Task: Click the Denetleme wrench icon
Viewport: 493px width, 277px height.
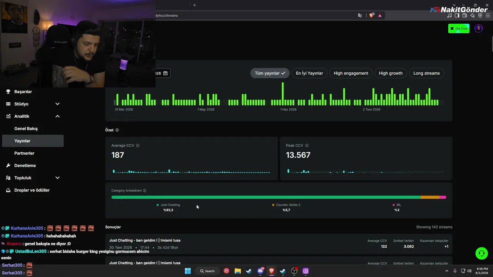Action: coord(8,165)
